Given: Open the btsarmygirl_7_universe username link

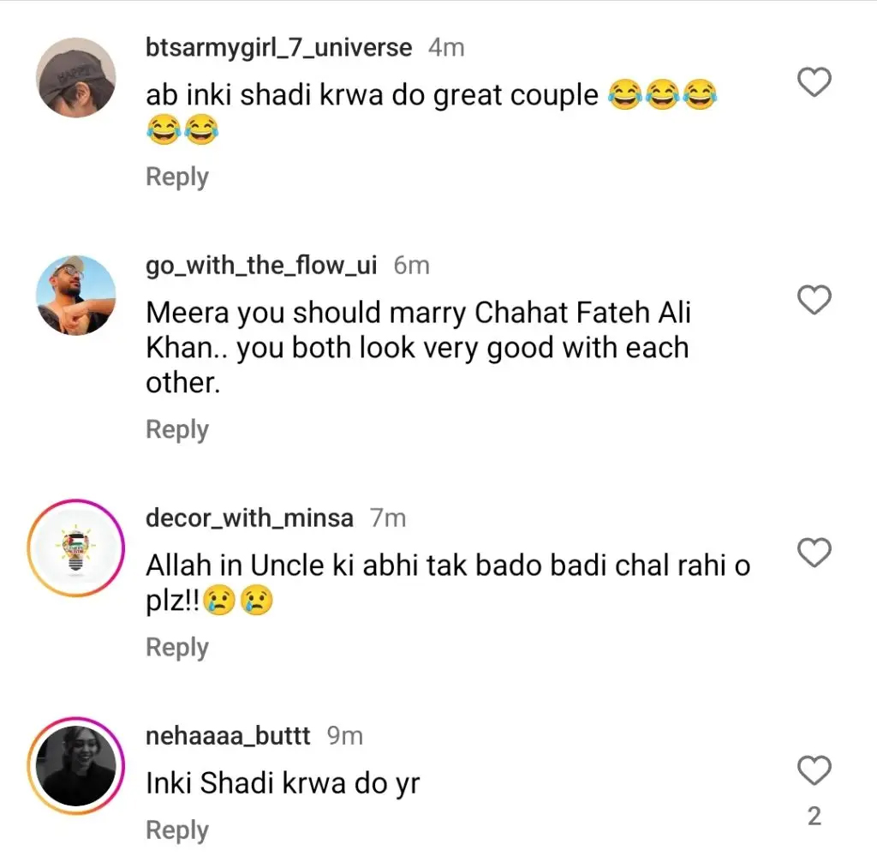Looking at the screenshot, I should pyautogui.click(x=279, y=48).
